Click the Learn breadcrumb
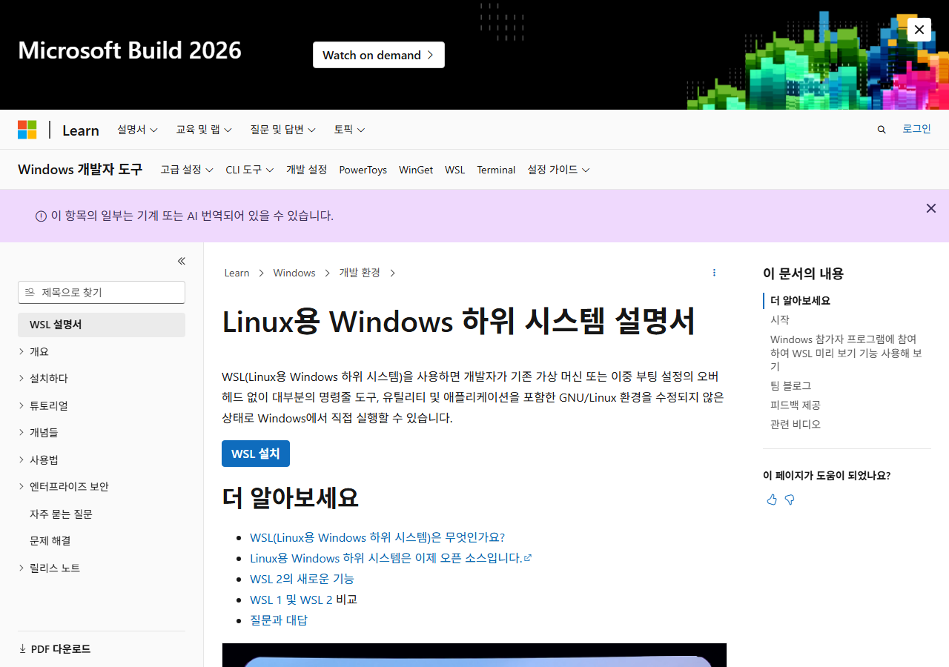The image size is (949, 667). [x=237, y=273]
